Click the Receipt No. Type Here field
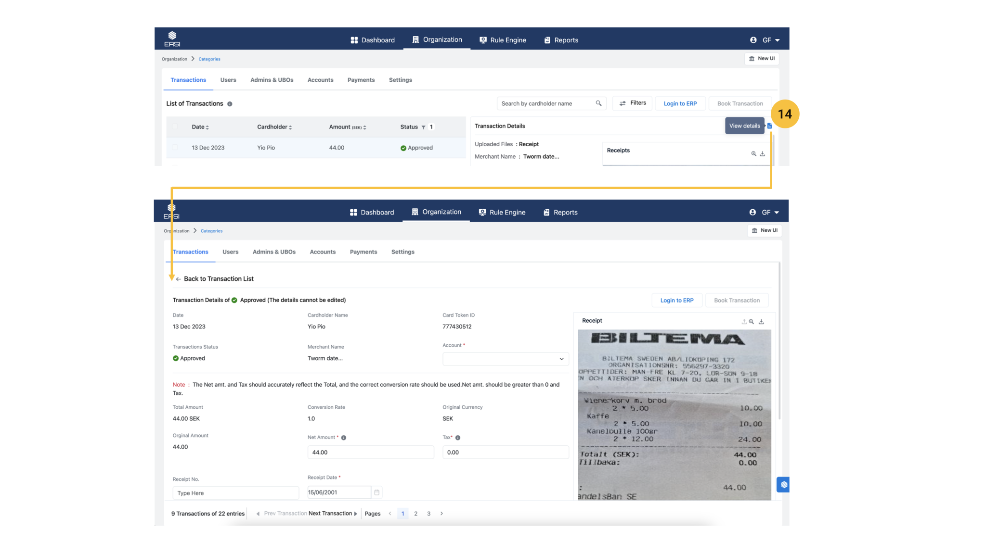Viewport: 986px width, 554px height. pyautogui.click(x=235, y=493)
